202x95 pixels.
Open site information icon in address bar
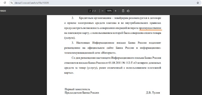[x=12, y=3]
